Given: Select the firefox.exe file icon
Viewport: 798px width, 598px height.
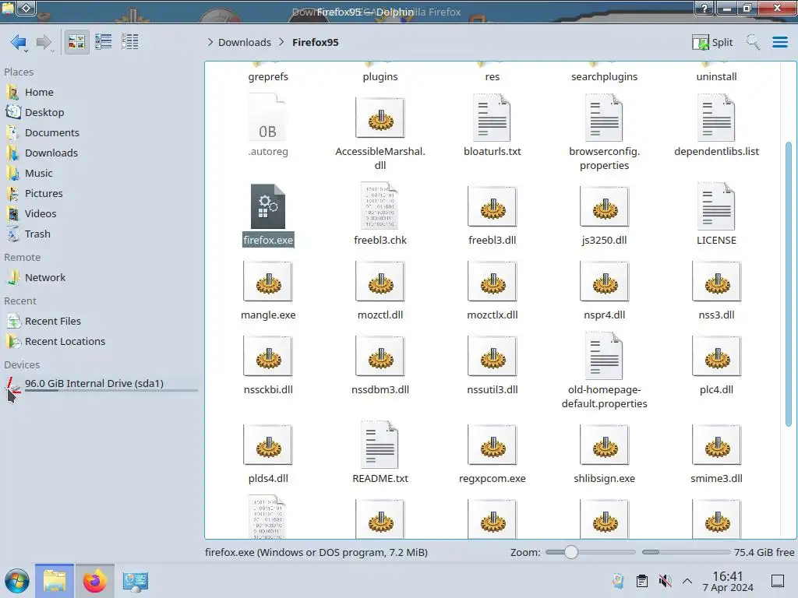Looking at the screenshot, I should click(x=268, y=207).
